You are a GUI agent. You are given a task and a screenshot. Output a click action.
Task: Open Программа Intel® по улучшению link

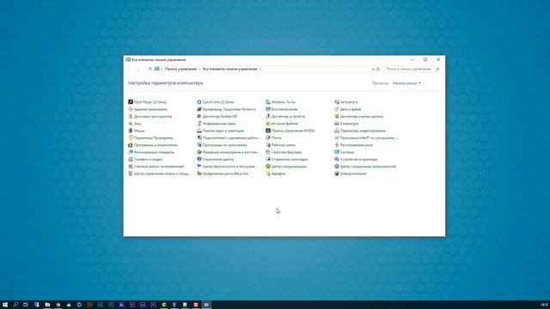pos(369,137)
